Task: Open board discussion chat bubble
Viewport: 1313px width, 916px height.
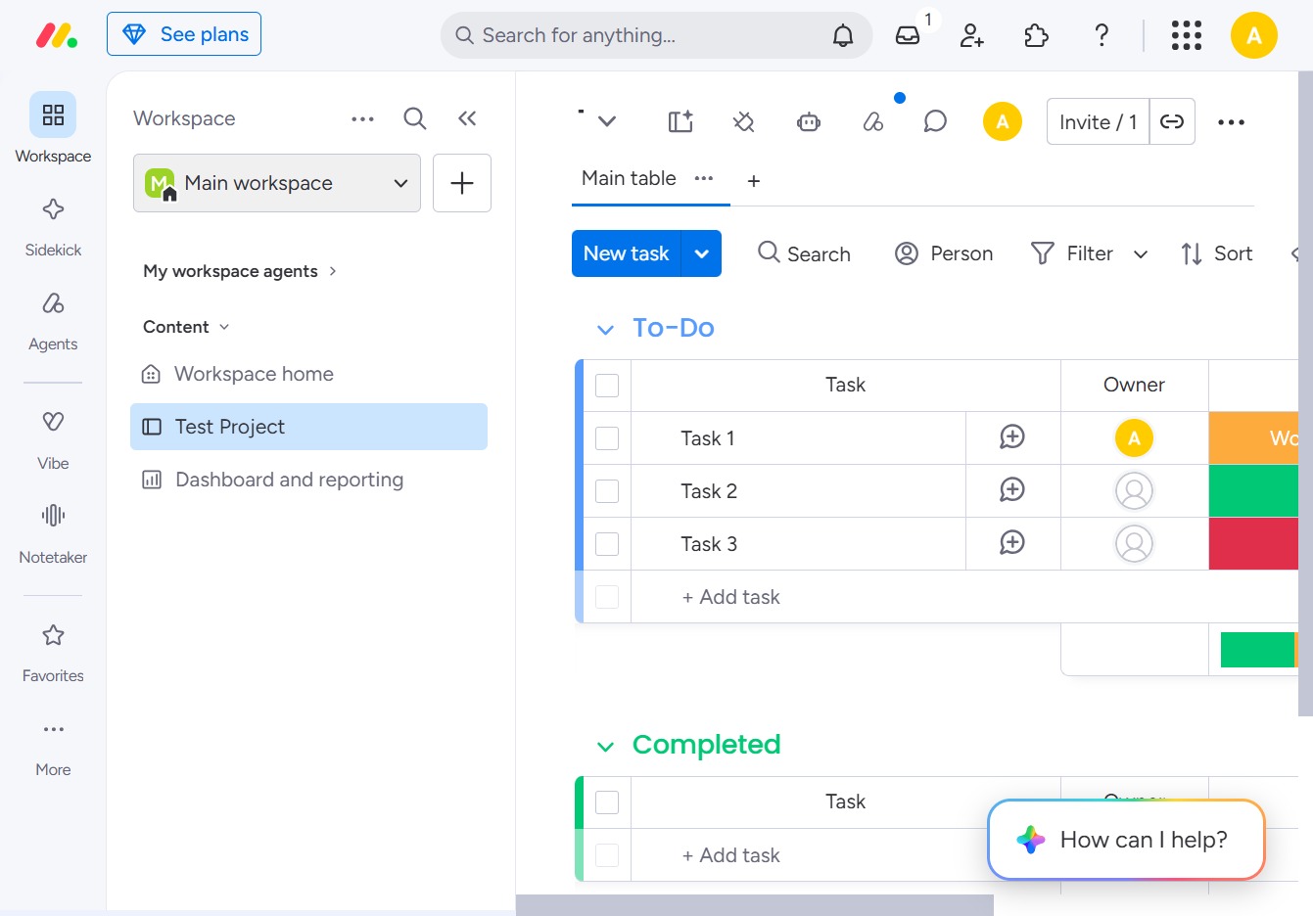Action: click(x=935, y=122)
